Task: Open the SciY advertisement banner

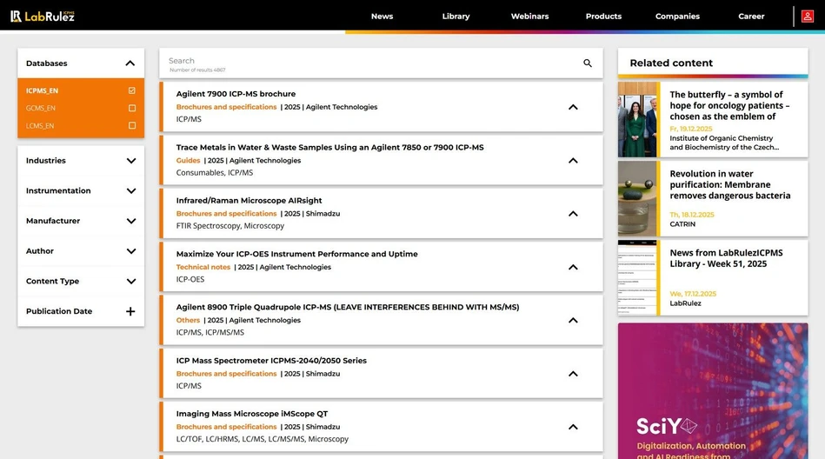Action: point(713,391)
